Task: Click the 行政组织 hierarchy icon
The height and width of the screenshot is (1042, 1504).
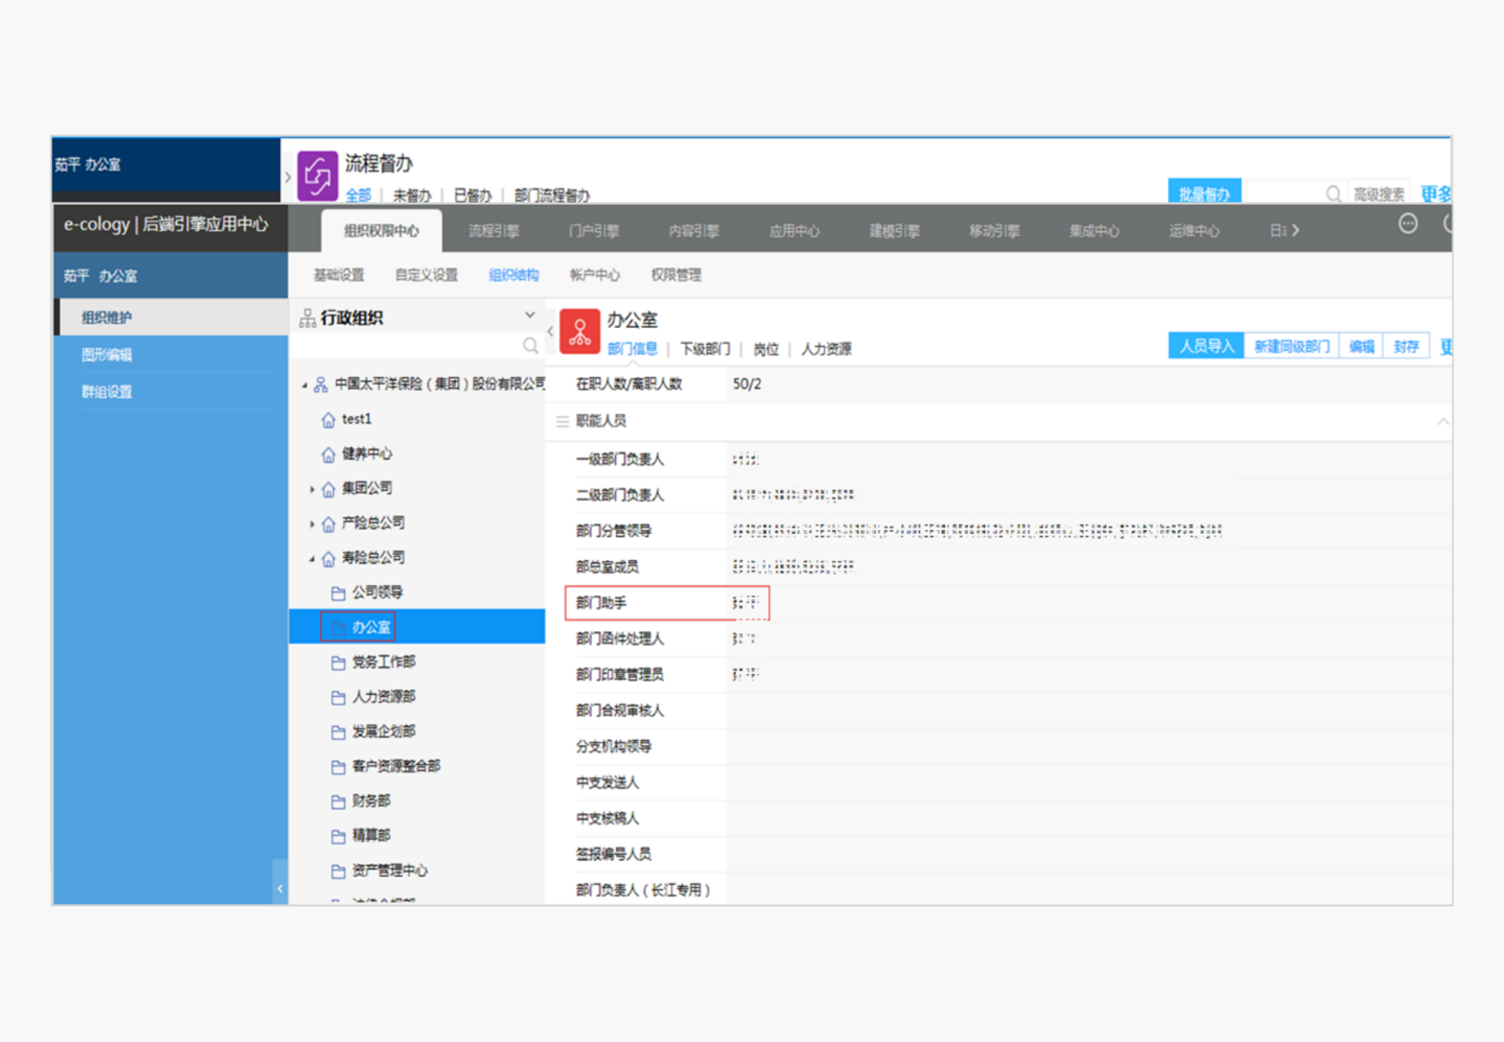Action: tap(308, 318)
